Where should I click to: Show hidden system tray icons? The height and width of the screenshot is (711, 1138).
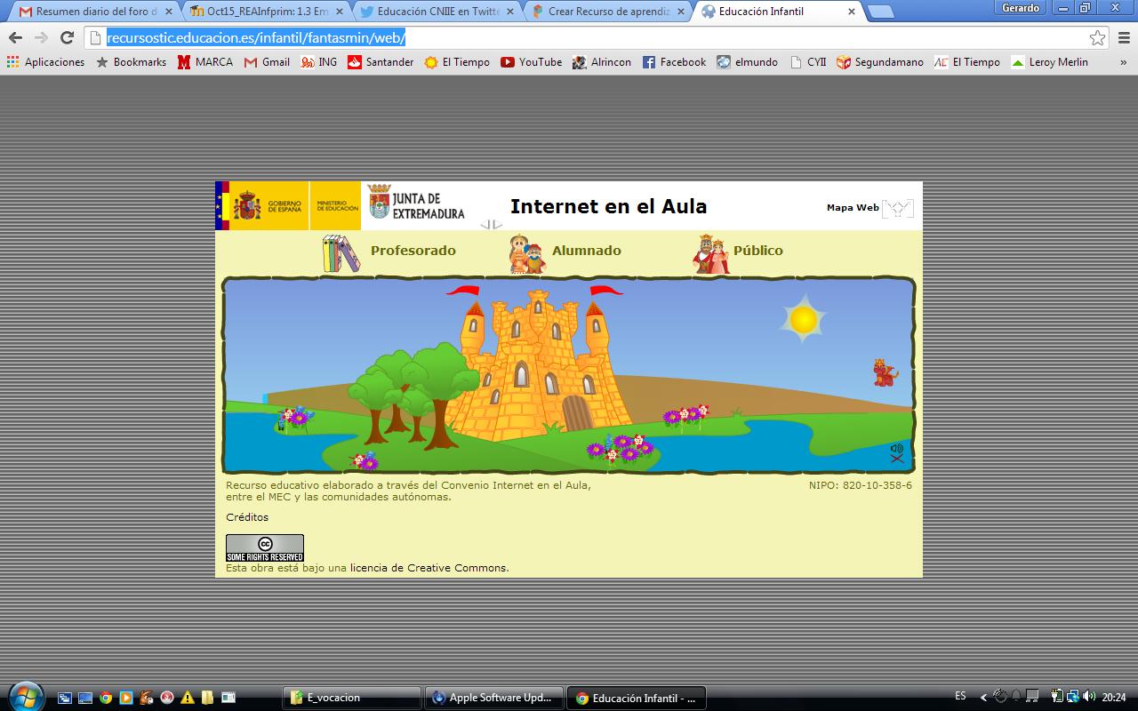tap(983, 698)
